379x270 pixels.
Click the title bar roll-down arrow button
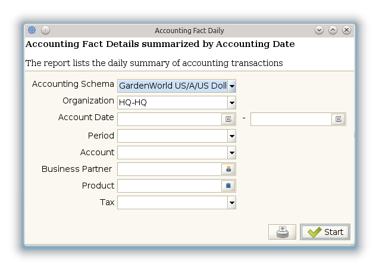(320, 30)
